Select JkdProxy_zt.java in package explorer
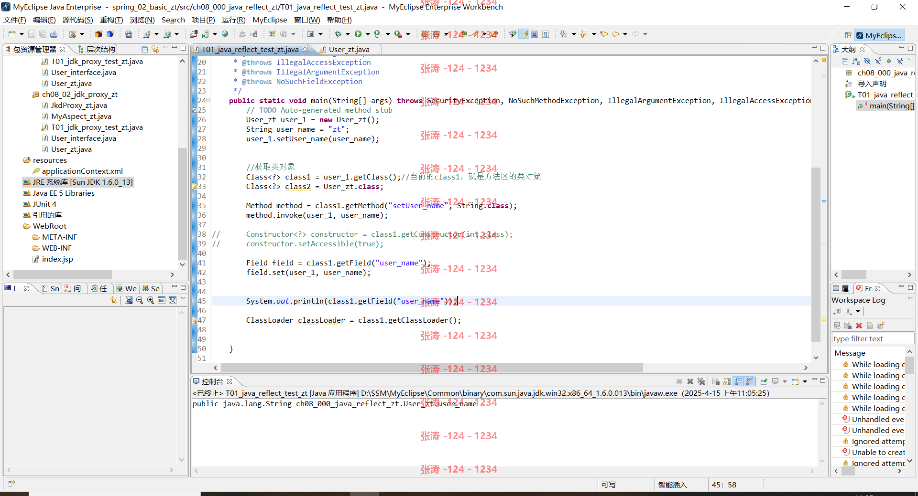 pyautogui.click(x=79, y=105)
